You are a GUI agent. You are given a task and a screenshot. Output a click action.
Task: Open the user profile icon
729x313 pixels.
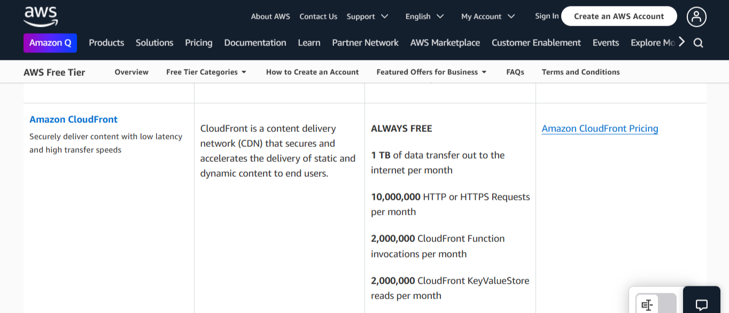696,17
